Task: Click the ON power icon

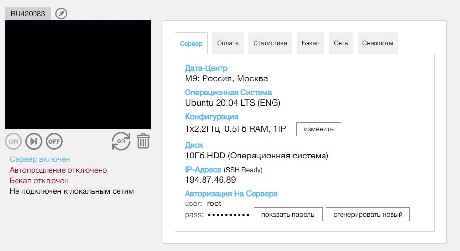Action: click(14, 141)
